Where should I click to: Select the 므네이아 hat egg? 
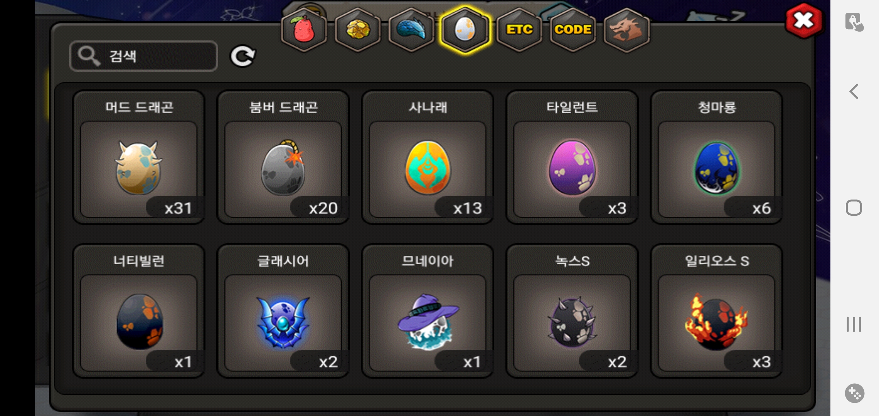tap(428, 311)
